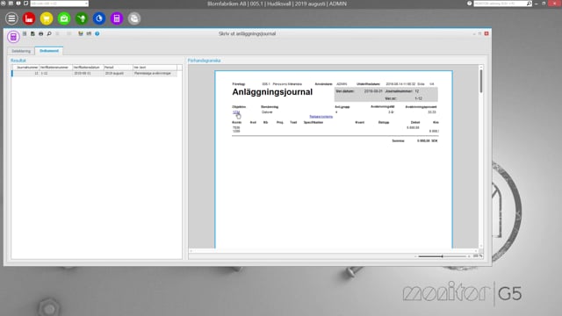
Task: Click the preview scrollbar down arrow
Action: [481, 246]
